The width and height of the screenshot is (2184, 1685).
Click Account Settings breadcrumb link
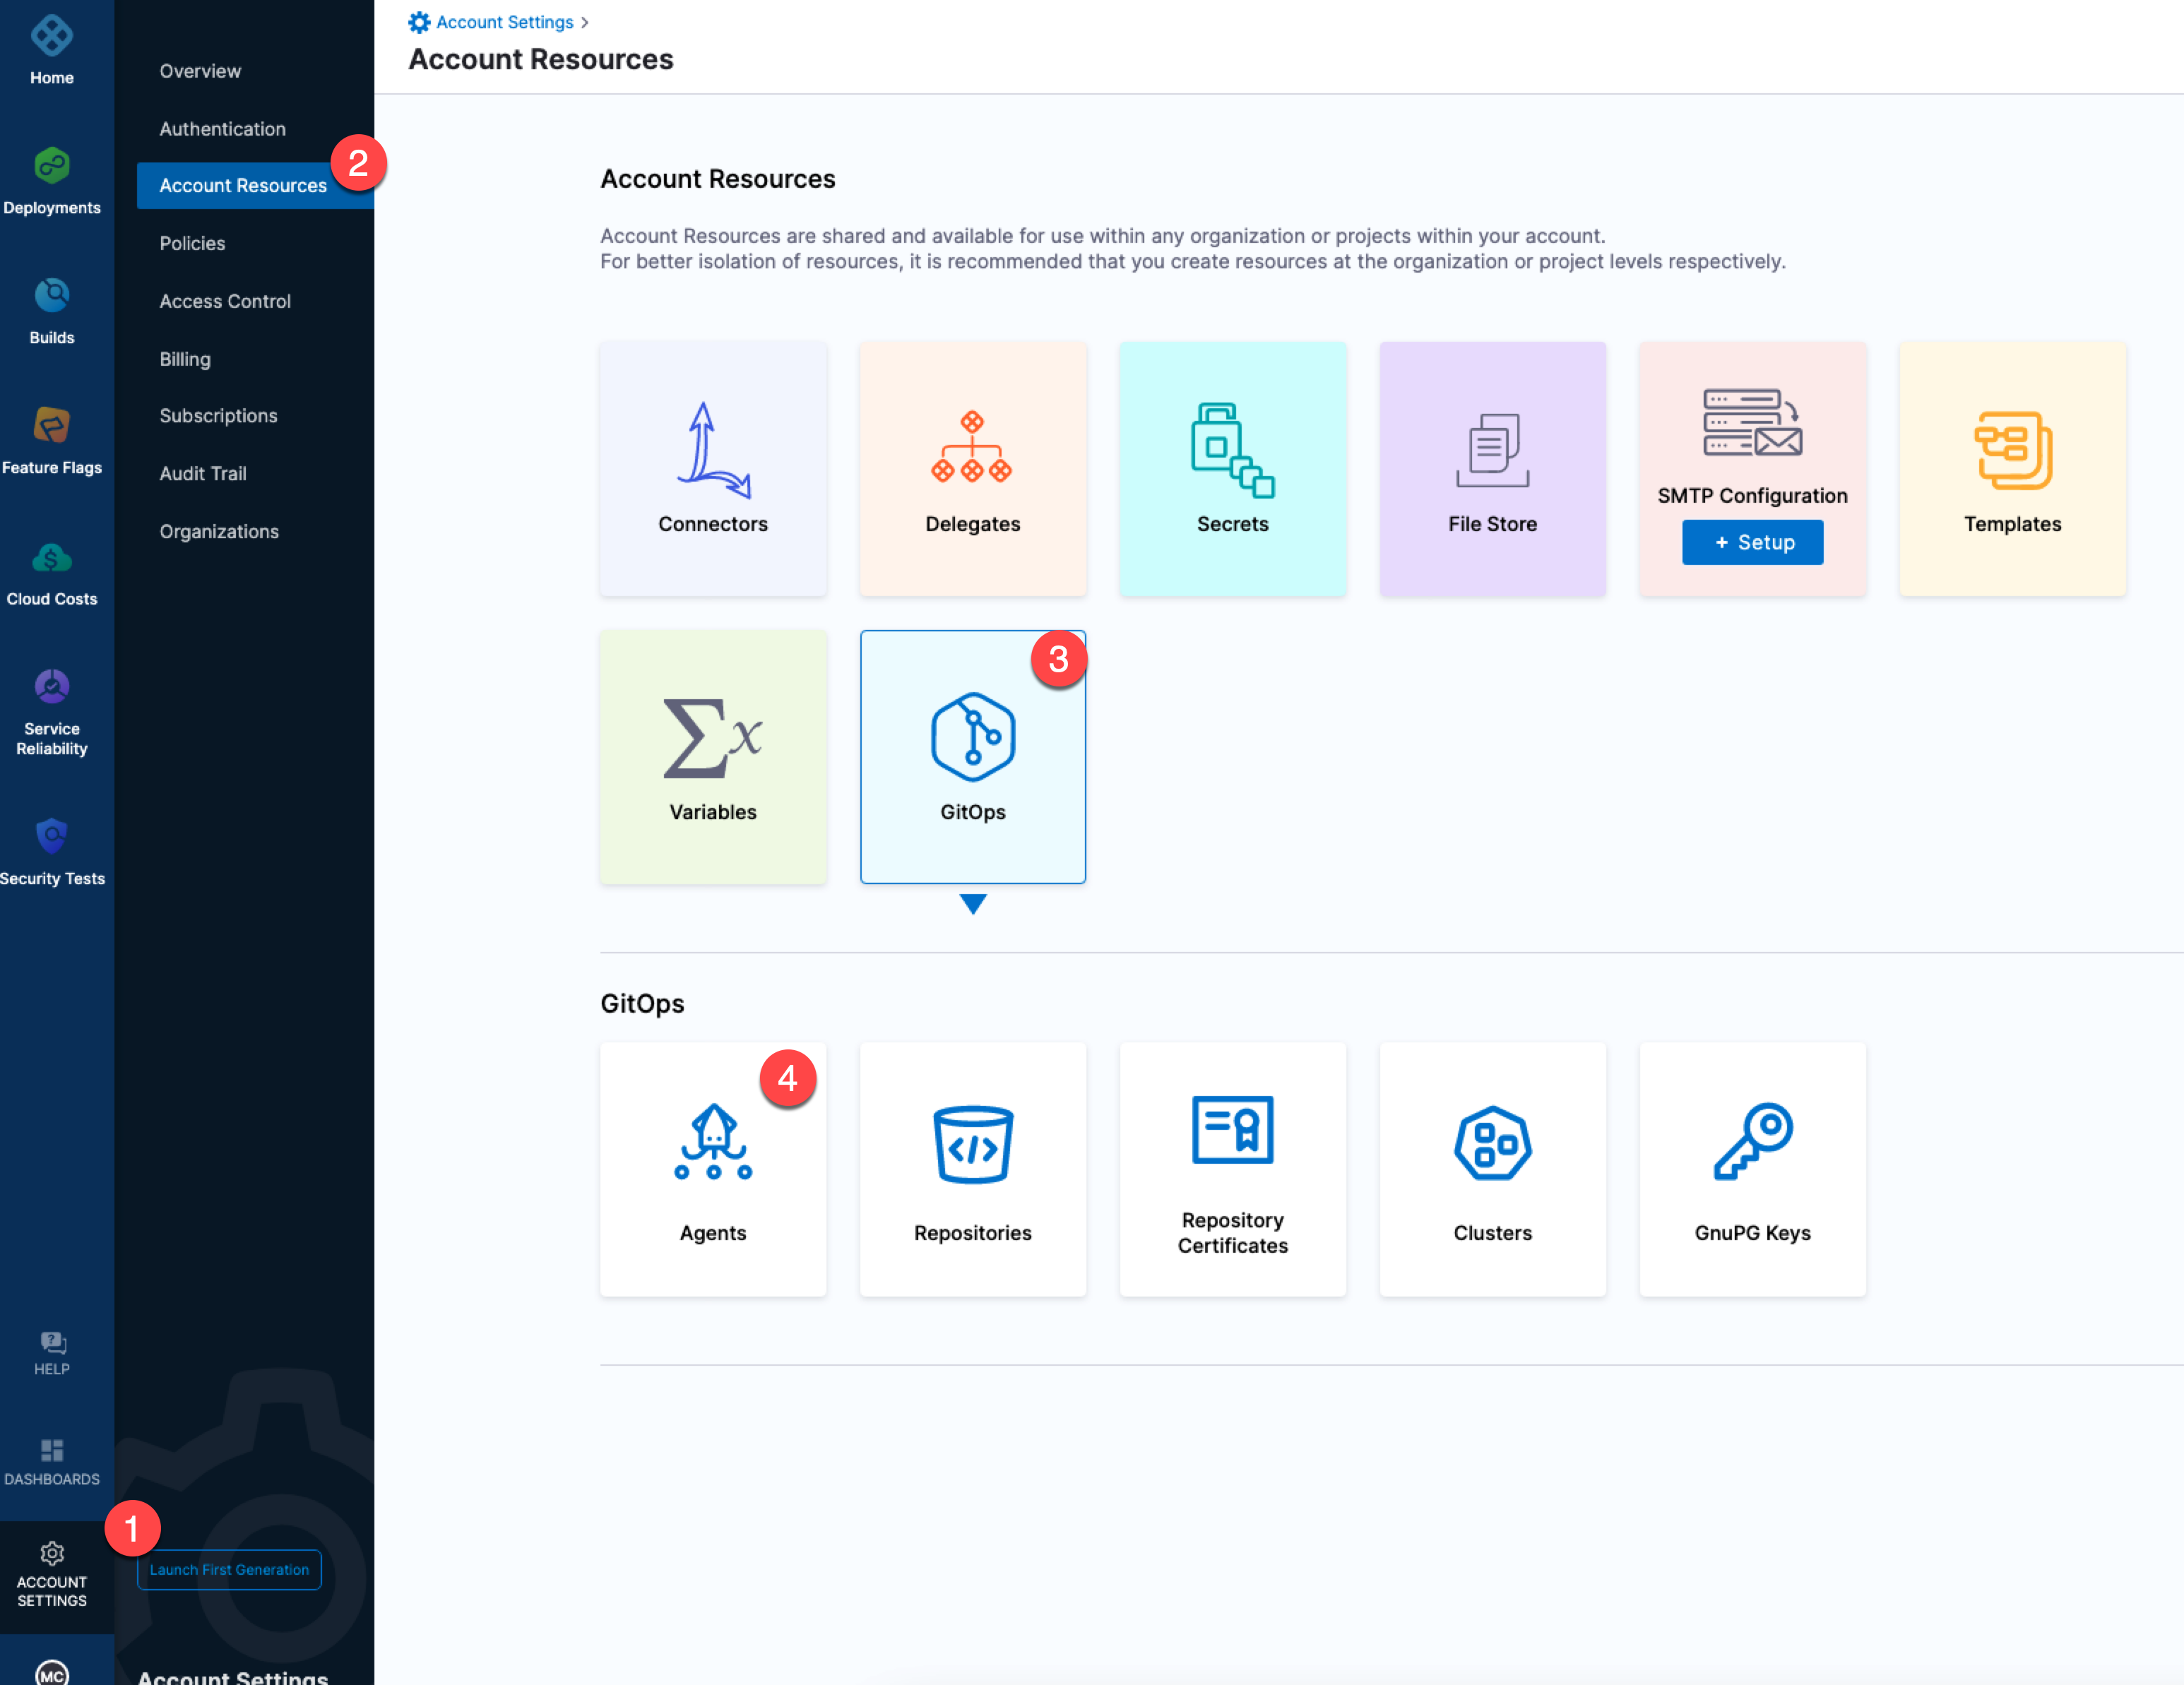(504, 22)
